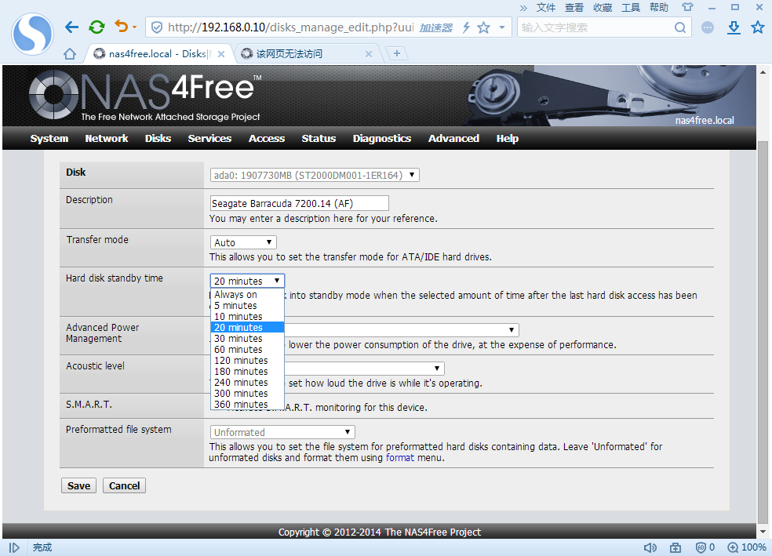Open address bar dropdown arrow
The height and width of the screenshot is (556, 772).
point(501,27)
